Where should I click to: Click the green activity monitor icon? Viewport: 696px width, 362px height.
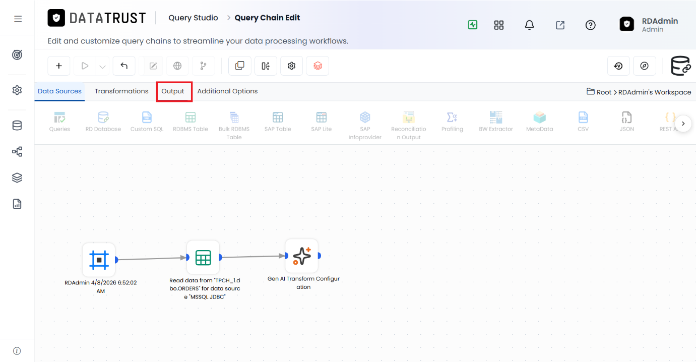[x=473, y=25]
